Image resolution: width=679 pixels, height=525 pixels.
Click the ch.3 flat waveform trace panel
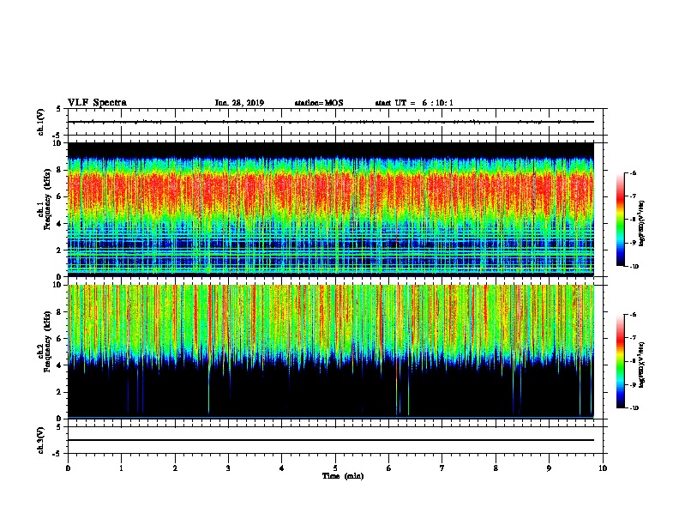click(335, 440)
